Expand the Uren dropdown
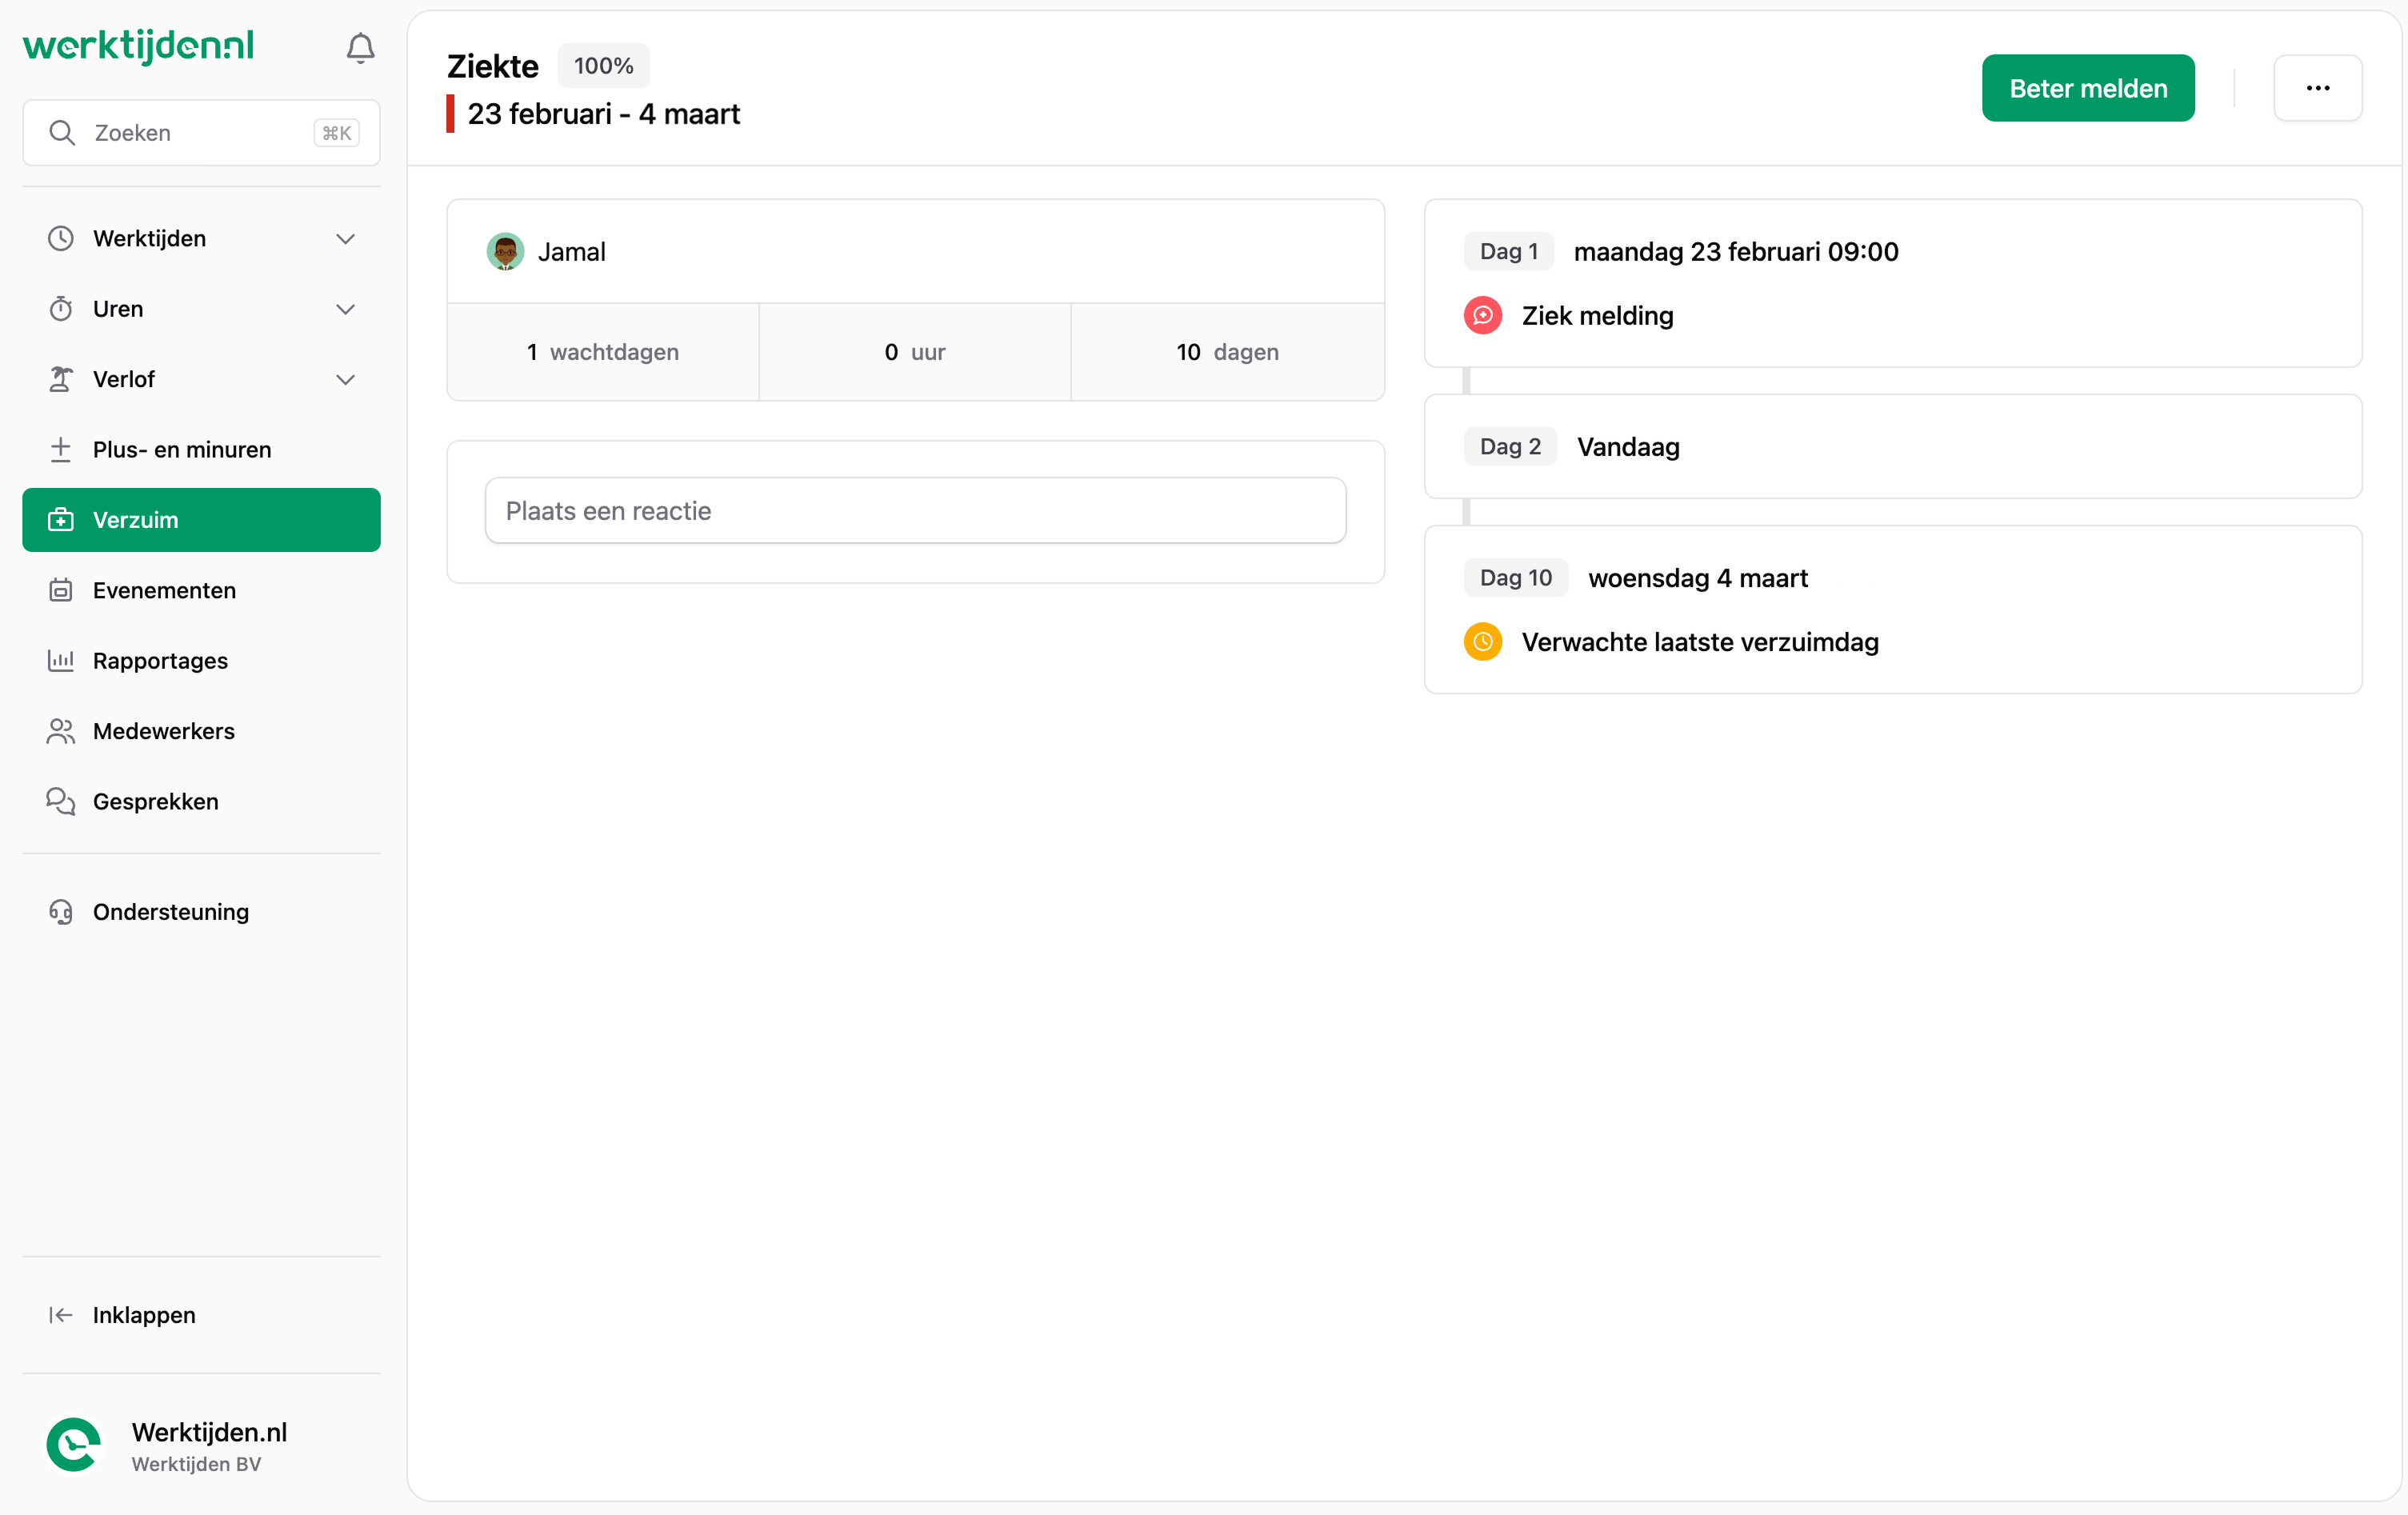 click(345, 309)
